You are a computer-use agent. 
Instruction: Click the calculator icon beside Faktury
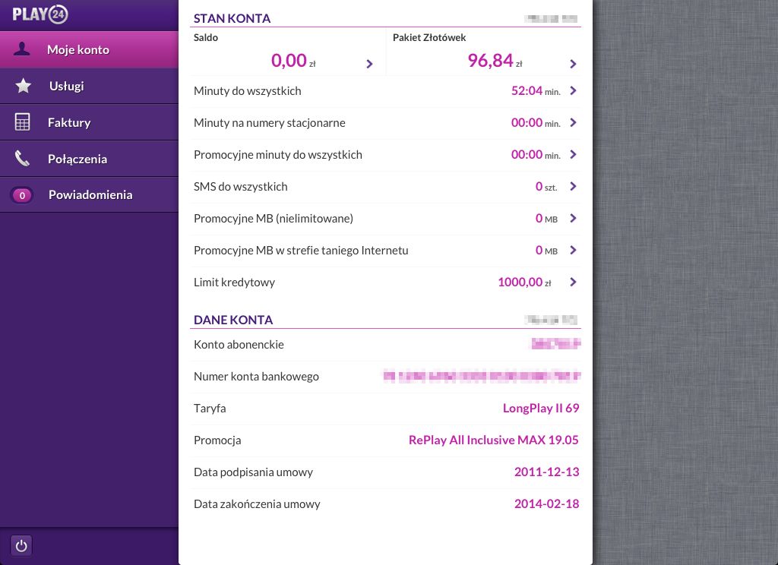(x=23, y=122)
